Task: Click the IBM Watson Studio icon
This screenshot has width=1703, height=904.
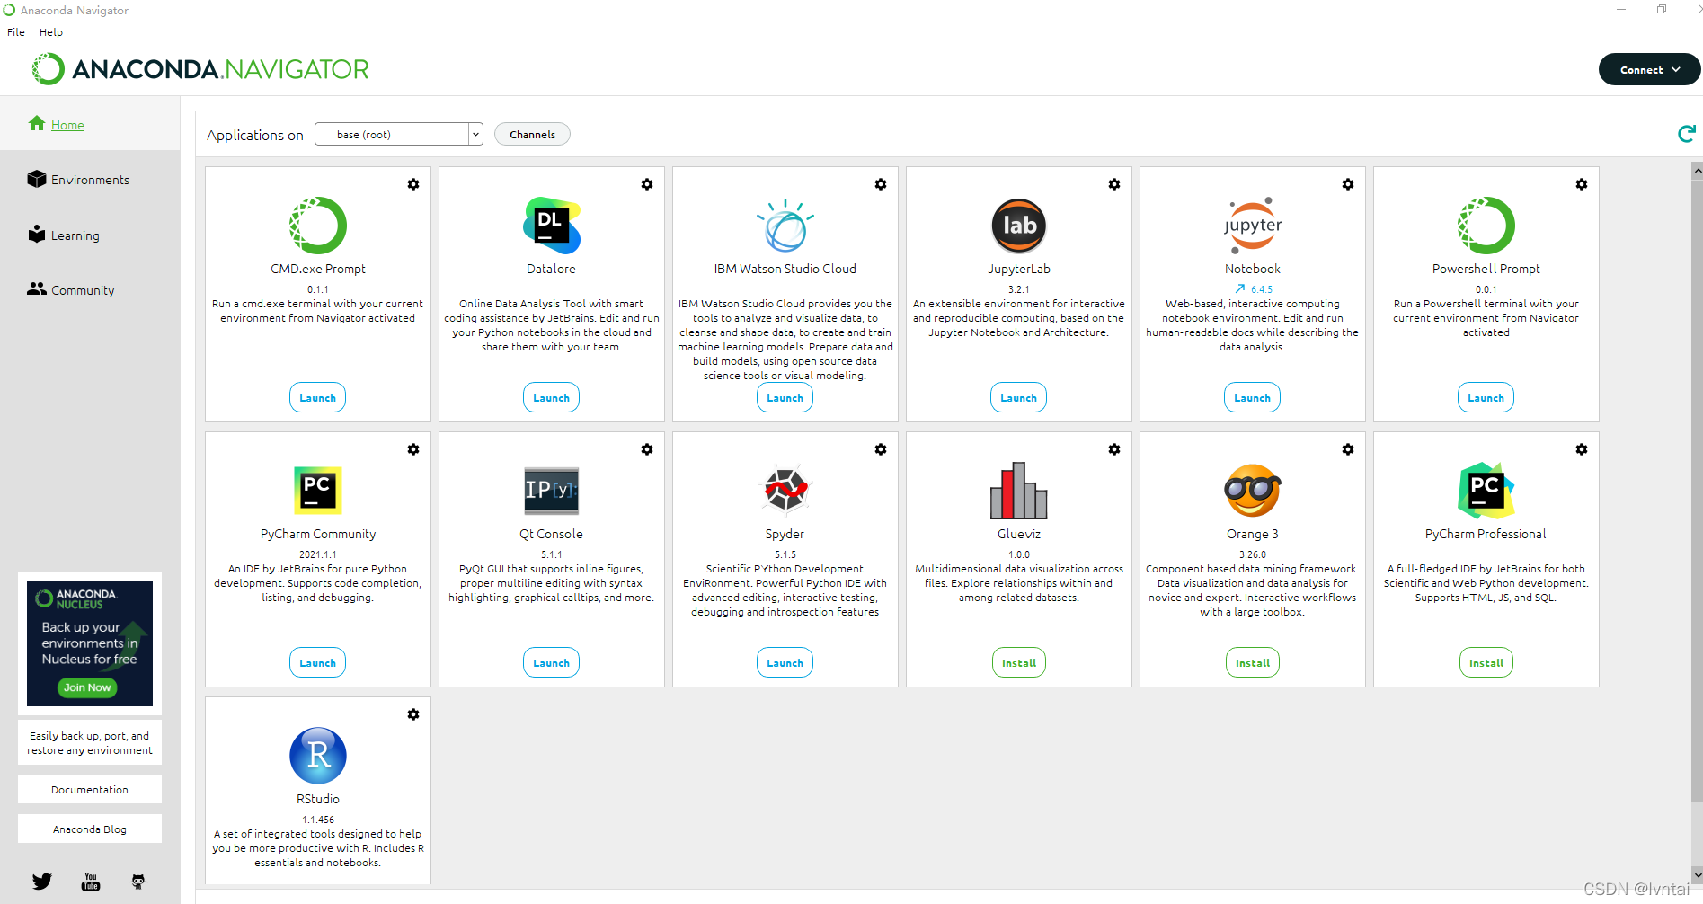Action: [785, 226]
